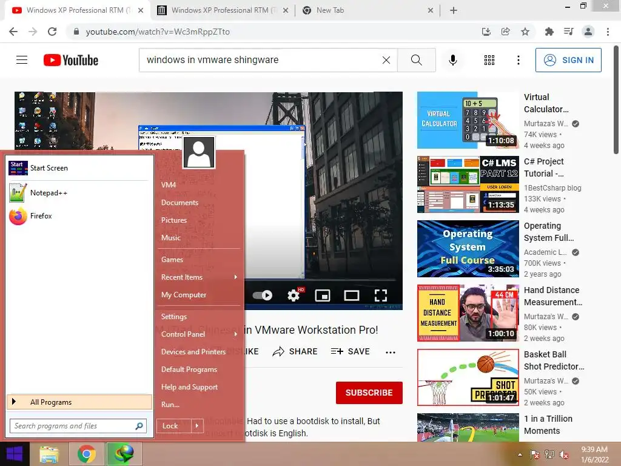Click the Lock button
The width and height of the screenshot is (621, 466).
pyautogui.click(x=174, y=426)
